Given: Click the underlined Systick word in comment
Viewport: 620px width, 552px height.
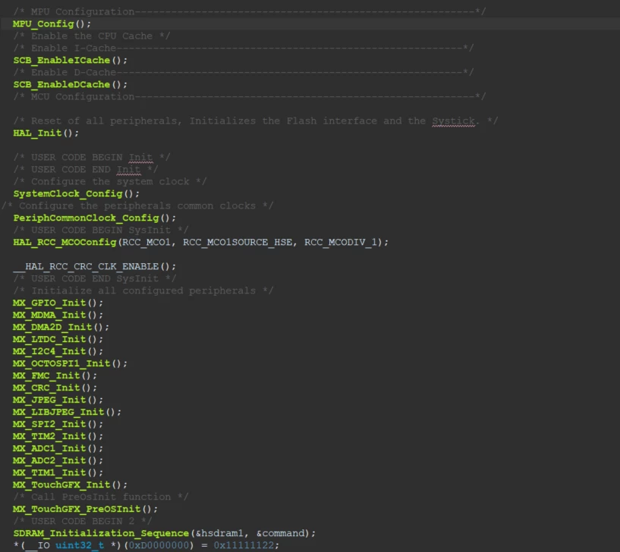Looking at the screenshot, I should click(453, 121).
